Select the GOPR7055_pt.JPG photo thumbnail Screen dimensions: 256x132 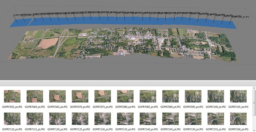point(12,96)
